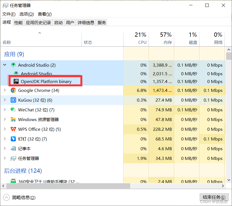Switch to the 详细信息 tab
Screen dimensions: 232x206
click(x=86, y=22)
